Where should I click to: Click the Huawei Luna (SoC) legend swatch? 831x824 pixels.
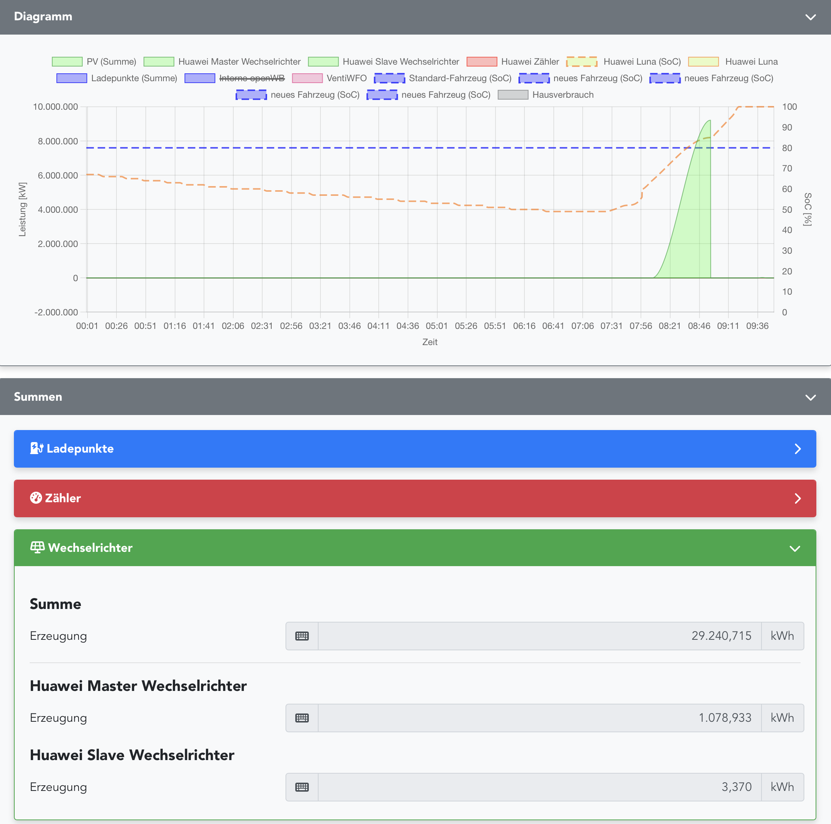tap(582, 62)
